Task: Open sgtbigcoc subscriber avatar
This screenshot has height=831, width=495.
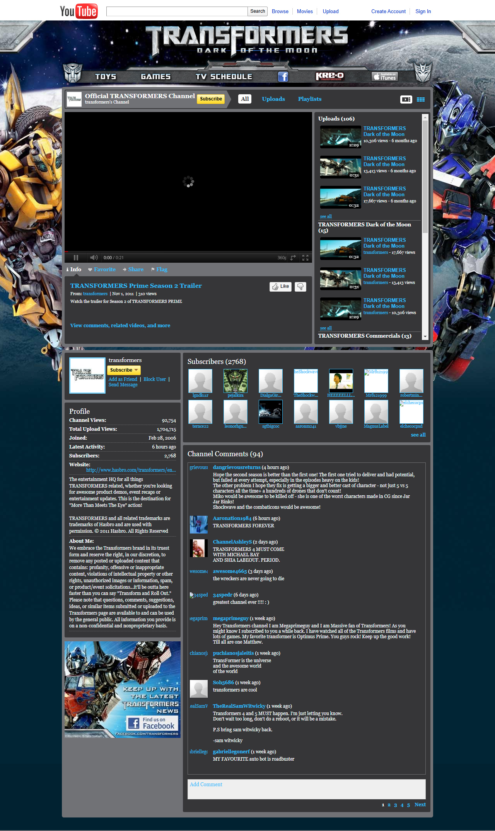Action: tap(271, 411)
